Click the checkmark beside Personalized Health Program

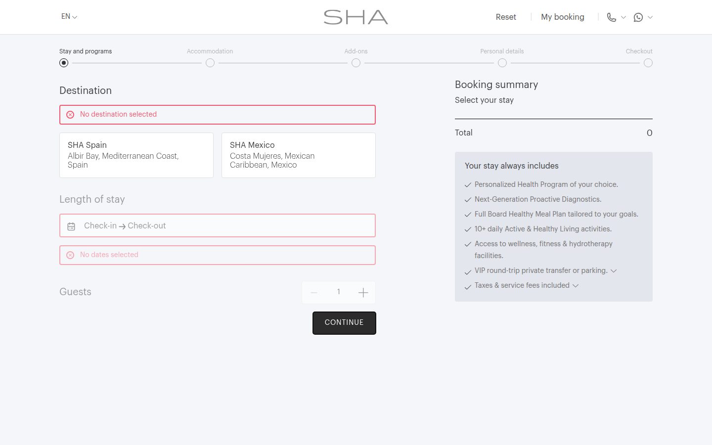click(x=468, y=185)
